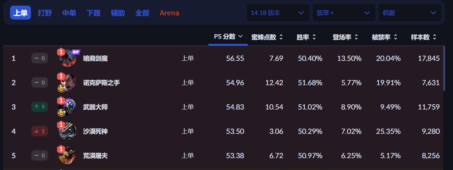Expand the 翡翠 + rank tier dropdown

click(344, 13)
